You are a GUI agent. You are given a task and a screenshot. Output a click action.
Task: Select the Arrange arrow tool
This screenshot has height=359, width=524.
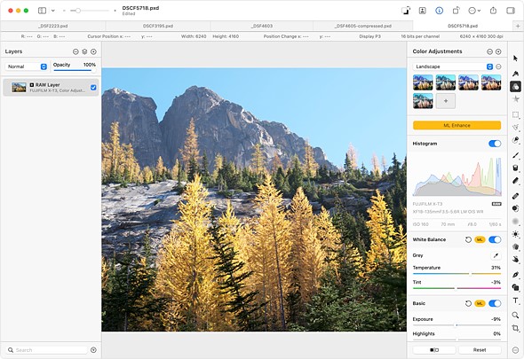tap(515, 59)
